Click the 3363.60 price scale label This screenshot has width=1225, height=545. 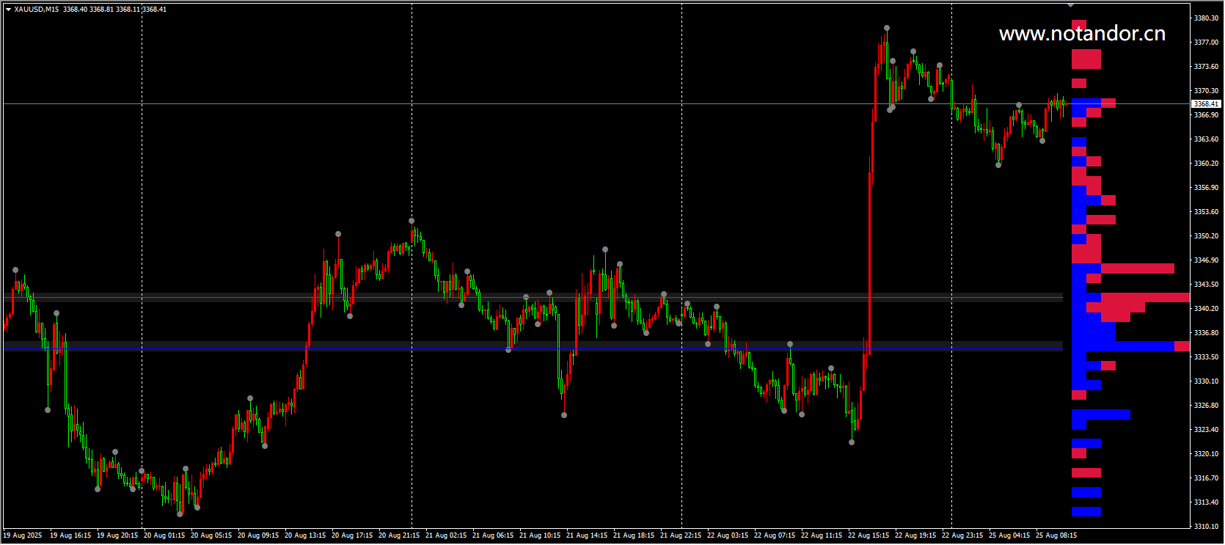point(1207,139)
